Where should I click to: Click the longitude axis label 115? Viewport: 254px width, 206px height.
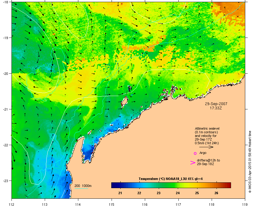click(112, 204)
